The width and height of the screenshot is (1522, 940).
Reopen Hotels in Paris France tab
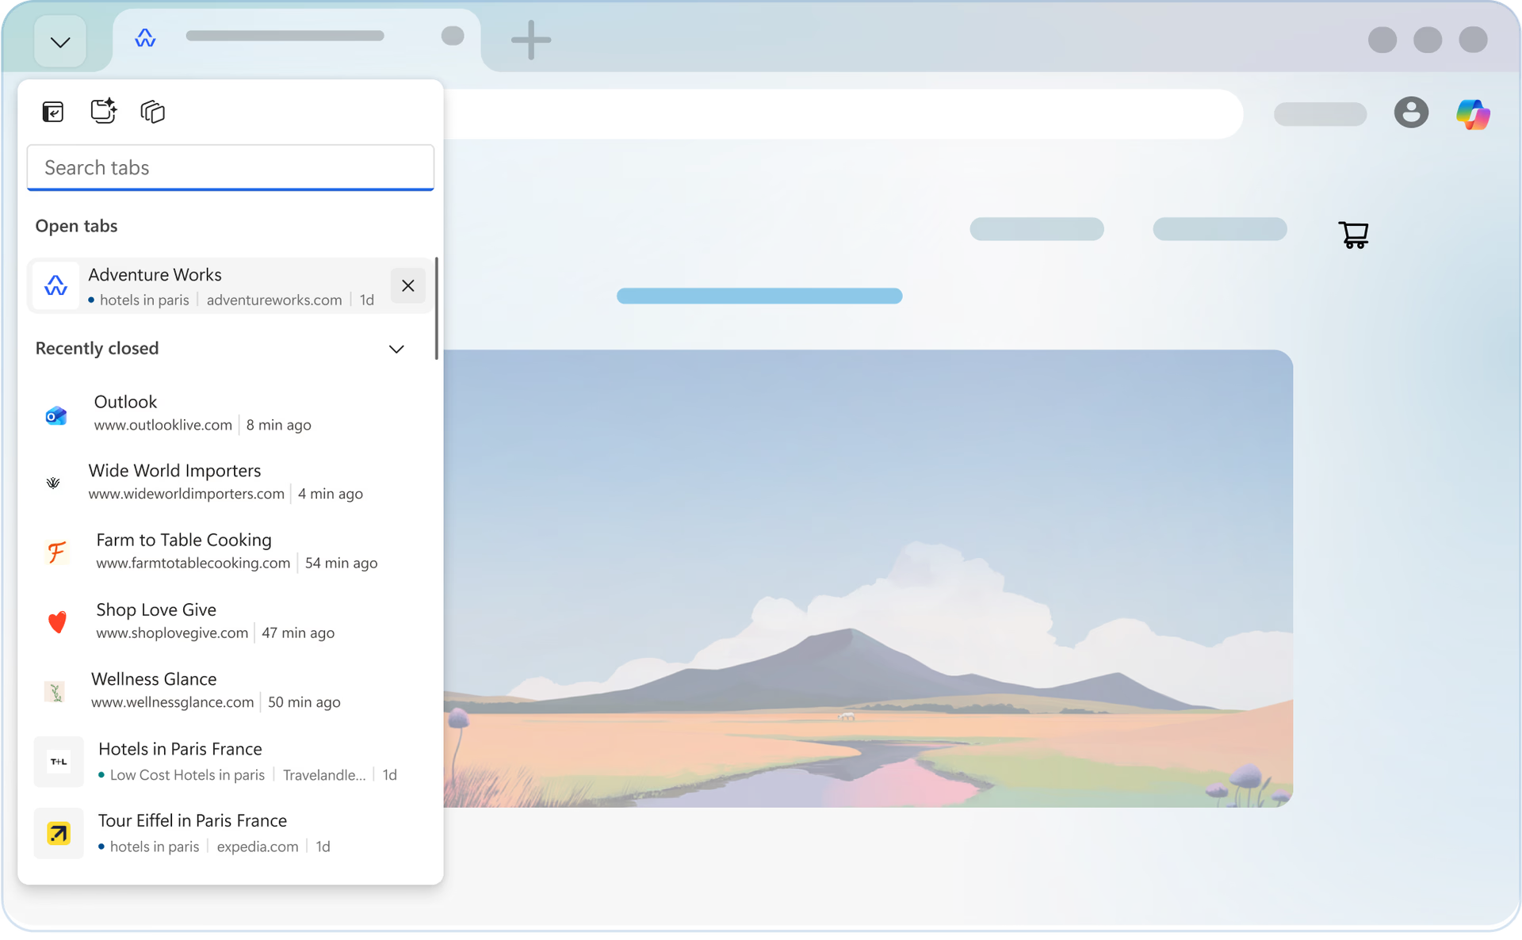click(231, 761)
